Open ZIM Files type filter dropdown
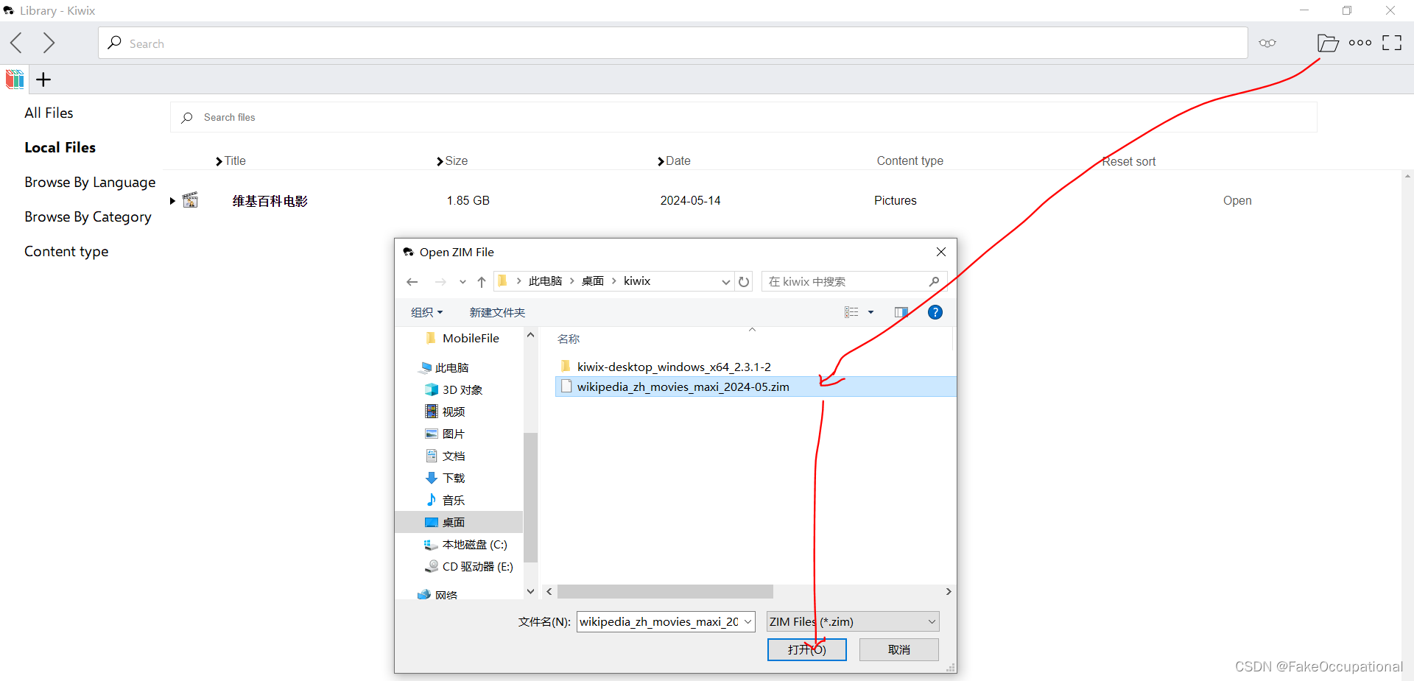 click(853, 621)
